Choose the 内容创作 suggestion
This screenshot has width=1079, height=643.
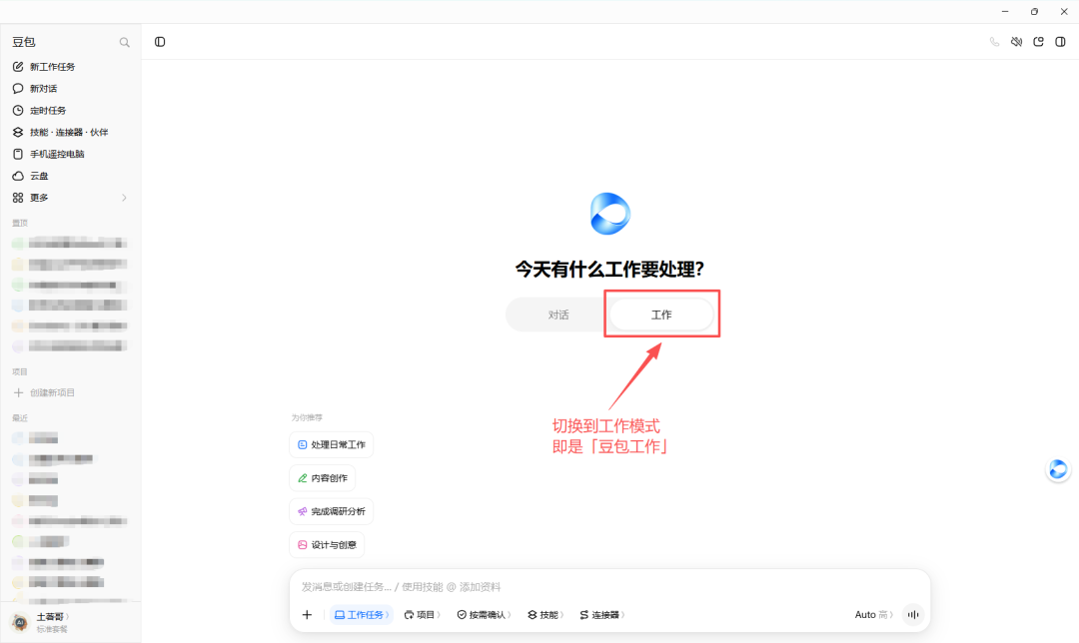pos(322,478)
